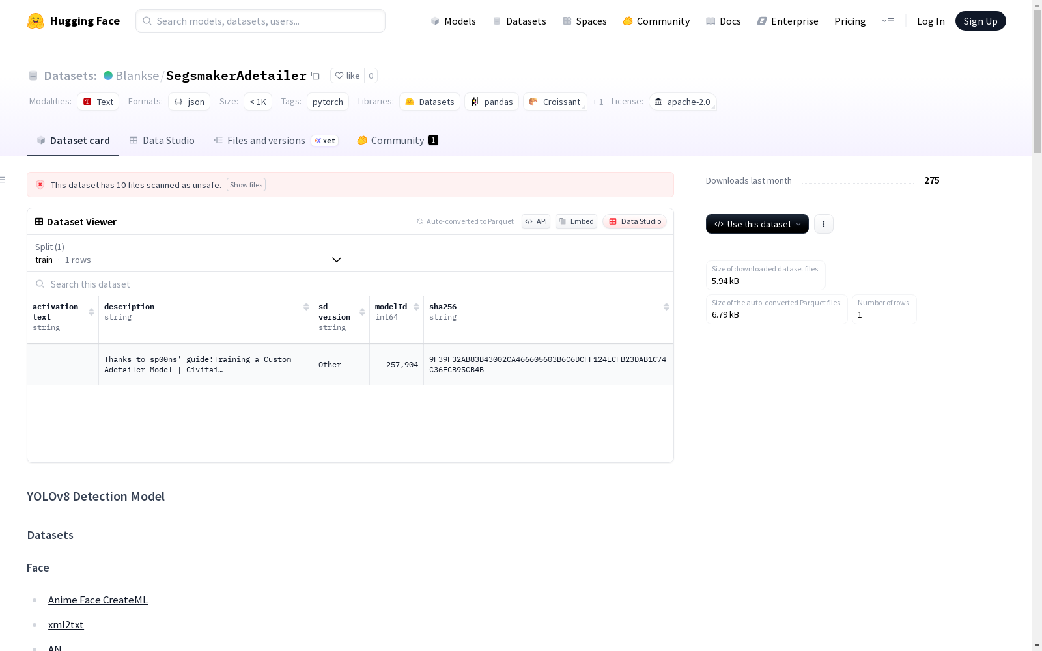
Task: Open the table of contents sidebar icon
Action: coord(3,180)
